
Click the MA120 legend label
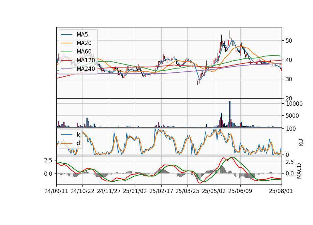[86, 60]
